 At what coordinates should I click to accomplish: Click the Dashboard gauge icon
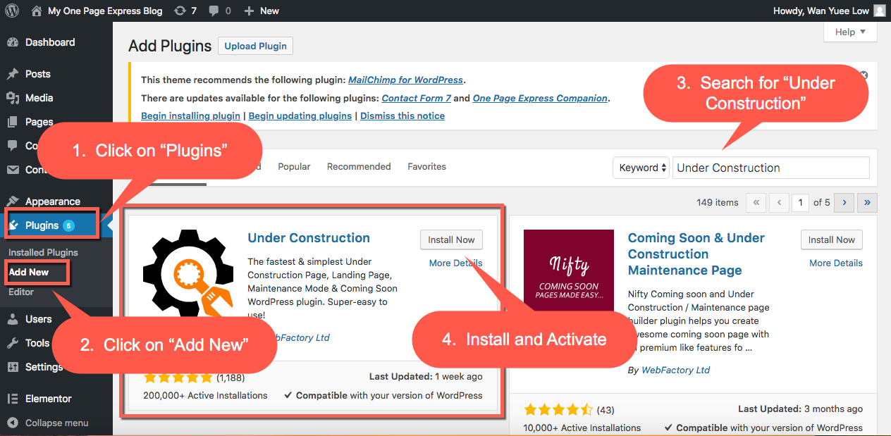[13, 42]
